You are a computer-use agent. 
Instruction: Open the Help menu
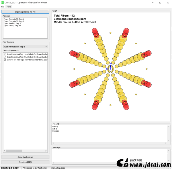[x=9, y=7]
